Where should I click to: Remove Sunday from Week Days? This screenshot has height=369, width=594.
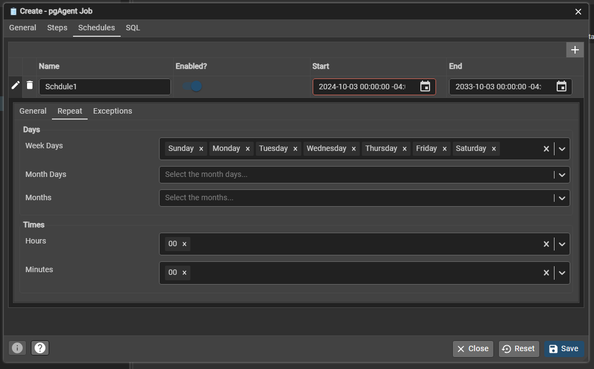(201, 149)
